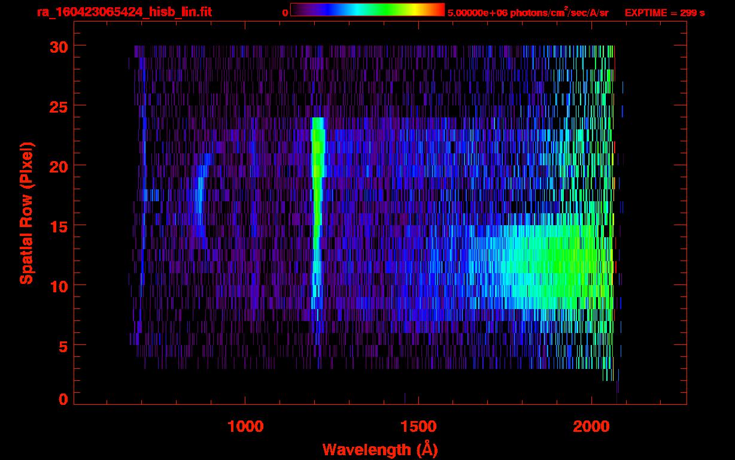Click the 2000 wavelength tick label

pos(591,426)
